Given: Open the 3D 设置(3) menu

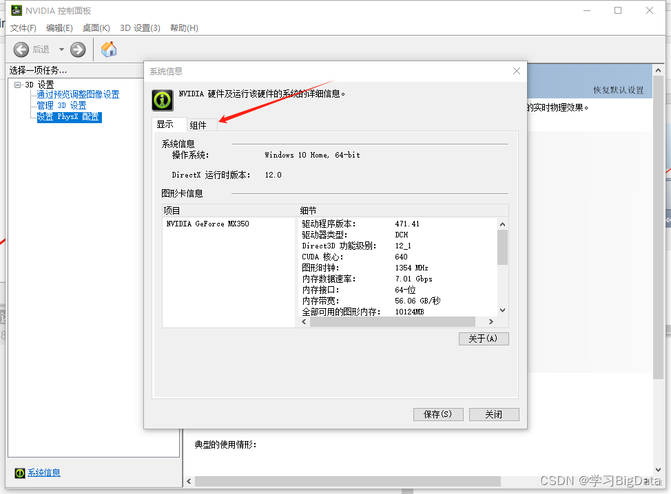Looking at the screenshot, I should click(x=140, y=28).
